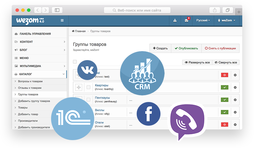Open the messages envelope with badge
The image size is (254, 148).
[187, 20]
